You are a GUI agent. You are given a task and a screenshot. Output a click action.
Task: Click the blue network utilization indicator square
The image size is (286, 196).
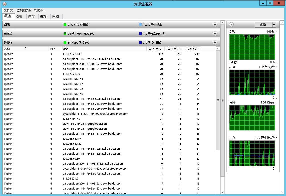click(x=140, y=43)
